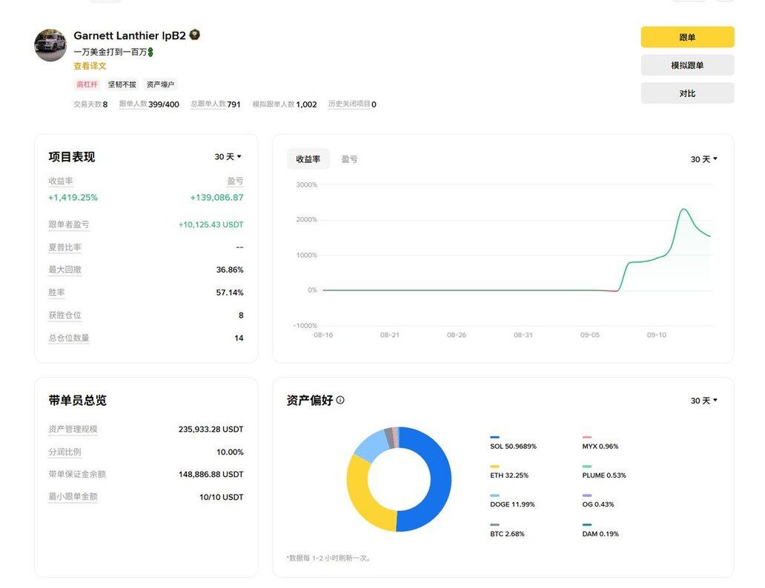
Task: Expand the 30 天 dropdown in 资产偏好
Action: (703, 401)
